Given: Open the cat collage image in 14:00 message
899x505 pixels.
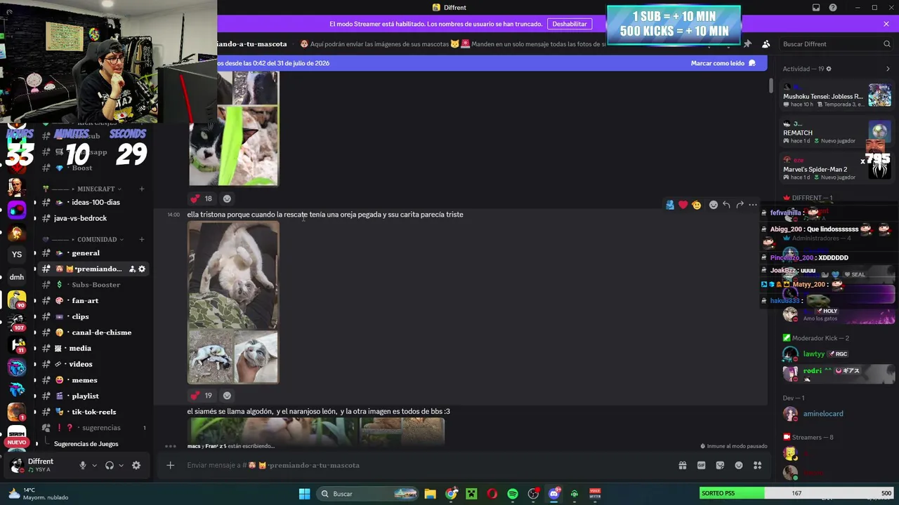Looking at the screenshot, I should (x=233, y=303).
